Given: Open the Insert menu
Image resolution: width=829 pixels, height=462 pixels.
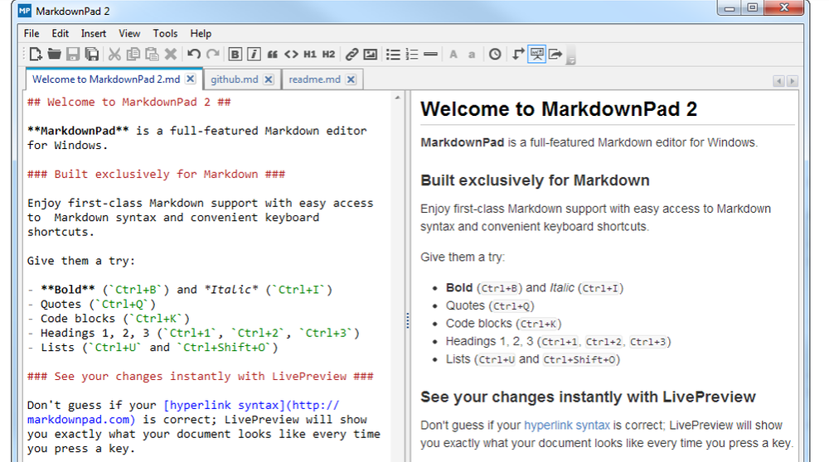Looking at the screenshot, I should [94, 33].
